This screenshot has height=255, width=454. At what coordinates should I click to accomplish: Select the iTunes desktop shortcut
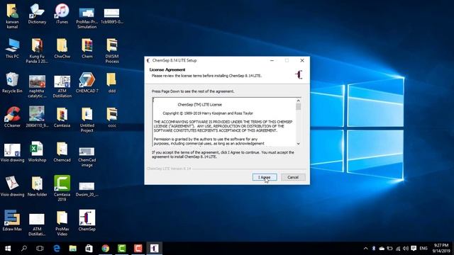tap(62, 14)
